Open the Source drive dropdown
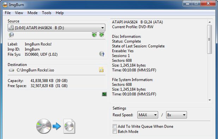Viewport: 218px width, 139px height. click(x=56, y=28)
